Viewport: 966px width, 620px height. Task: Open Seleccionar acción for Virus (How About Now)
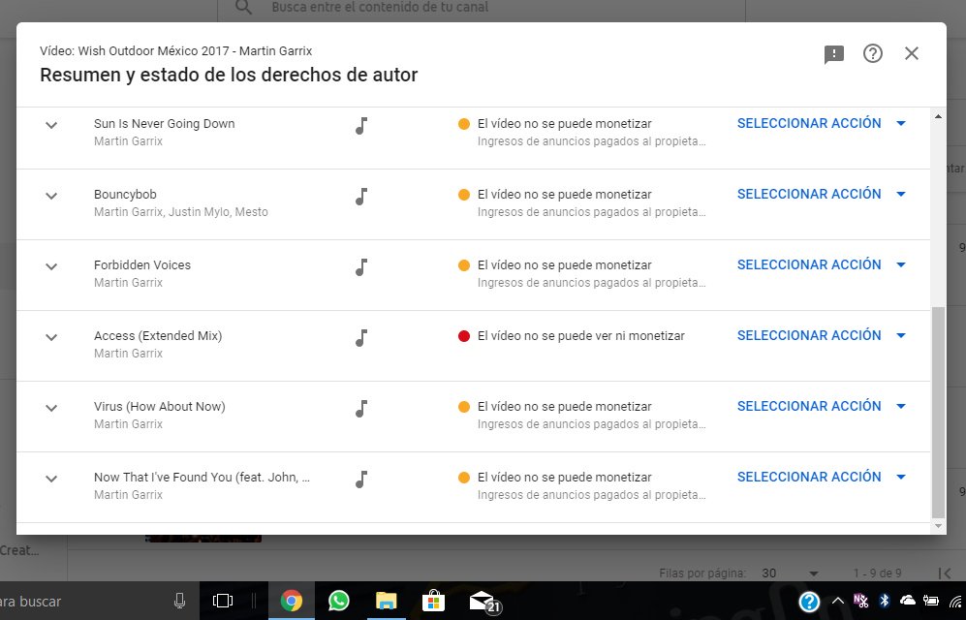(x=822, y=406)
